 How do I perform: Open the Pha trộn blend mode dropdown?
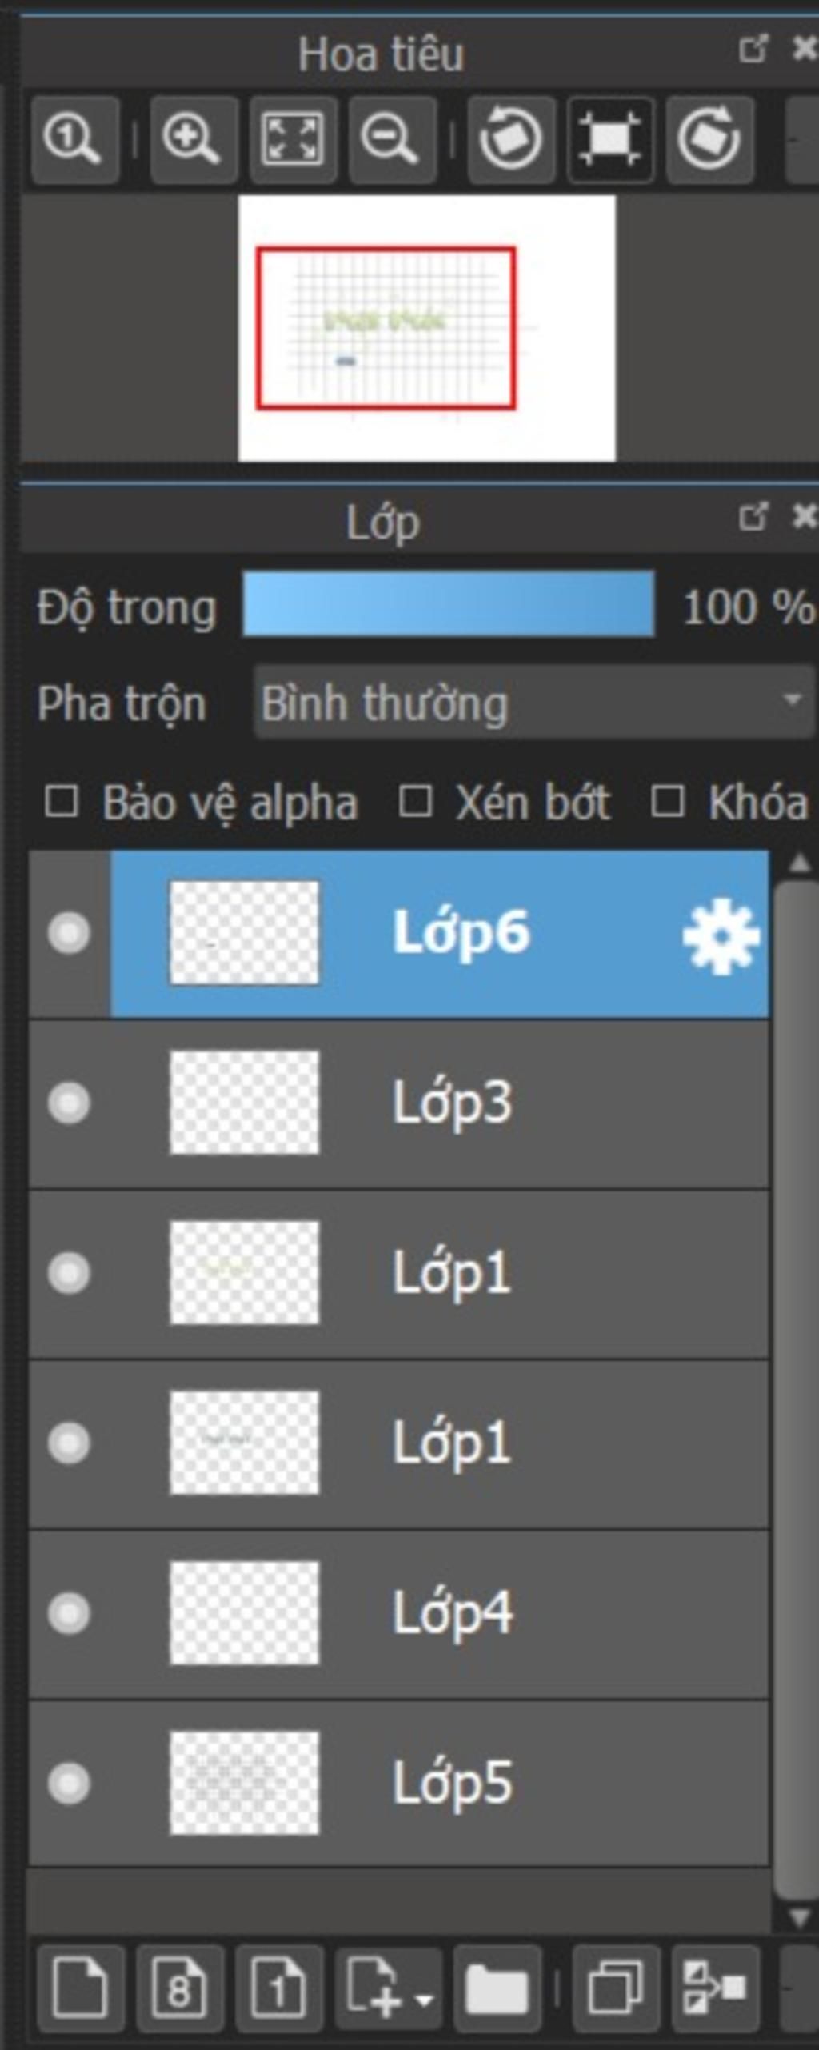click(533, 703)
